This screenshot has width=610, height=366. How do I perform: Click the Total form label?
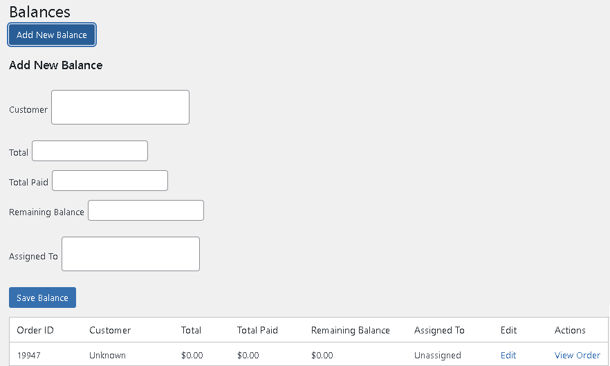tap(18, 153)
